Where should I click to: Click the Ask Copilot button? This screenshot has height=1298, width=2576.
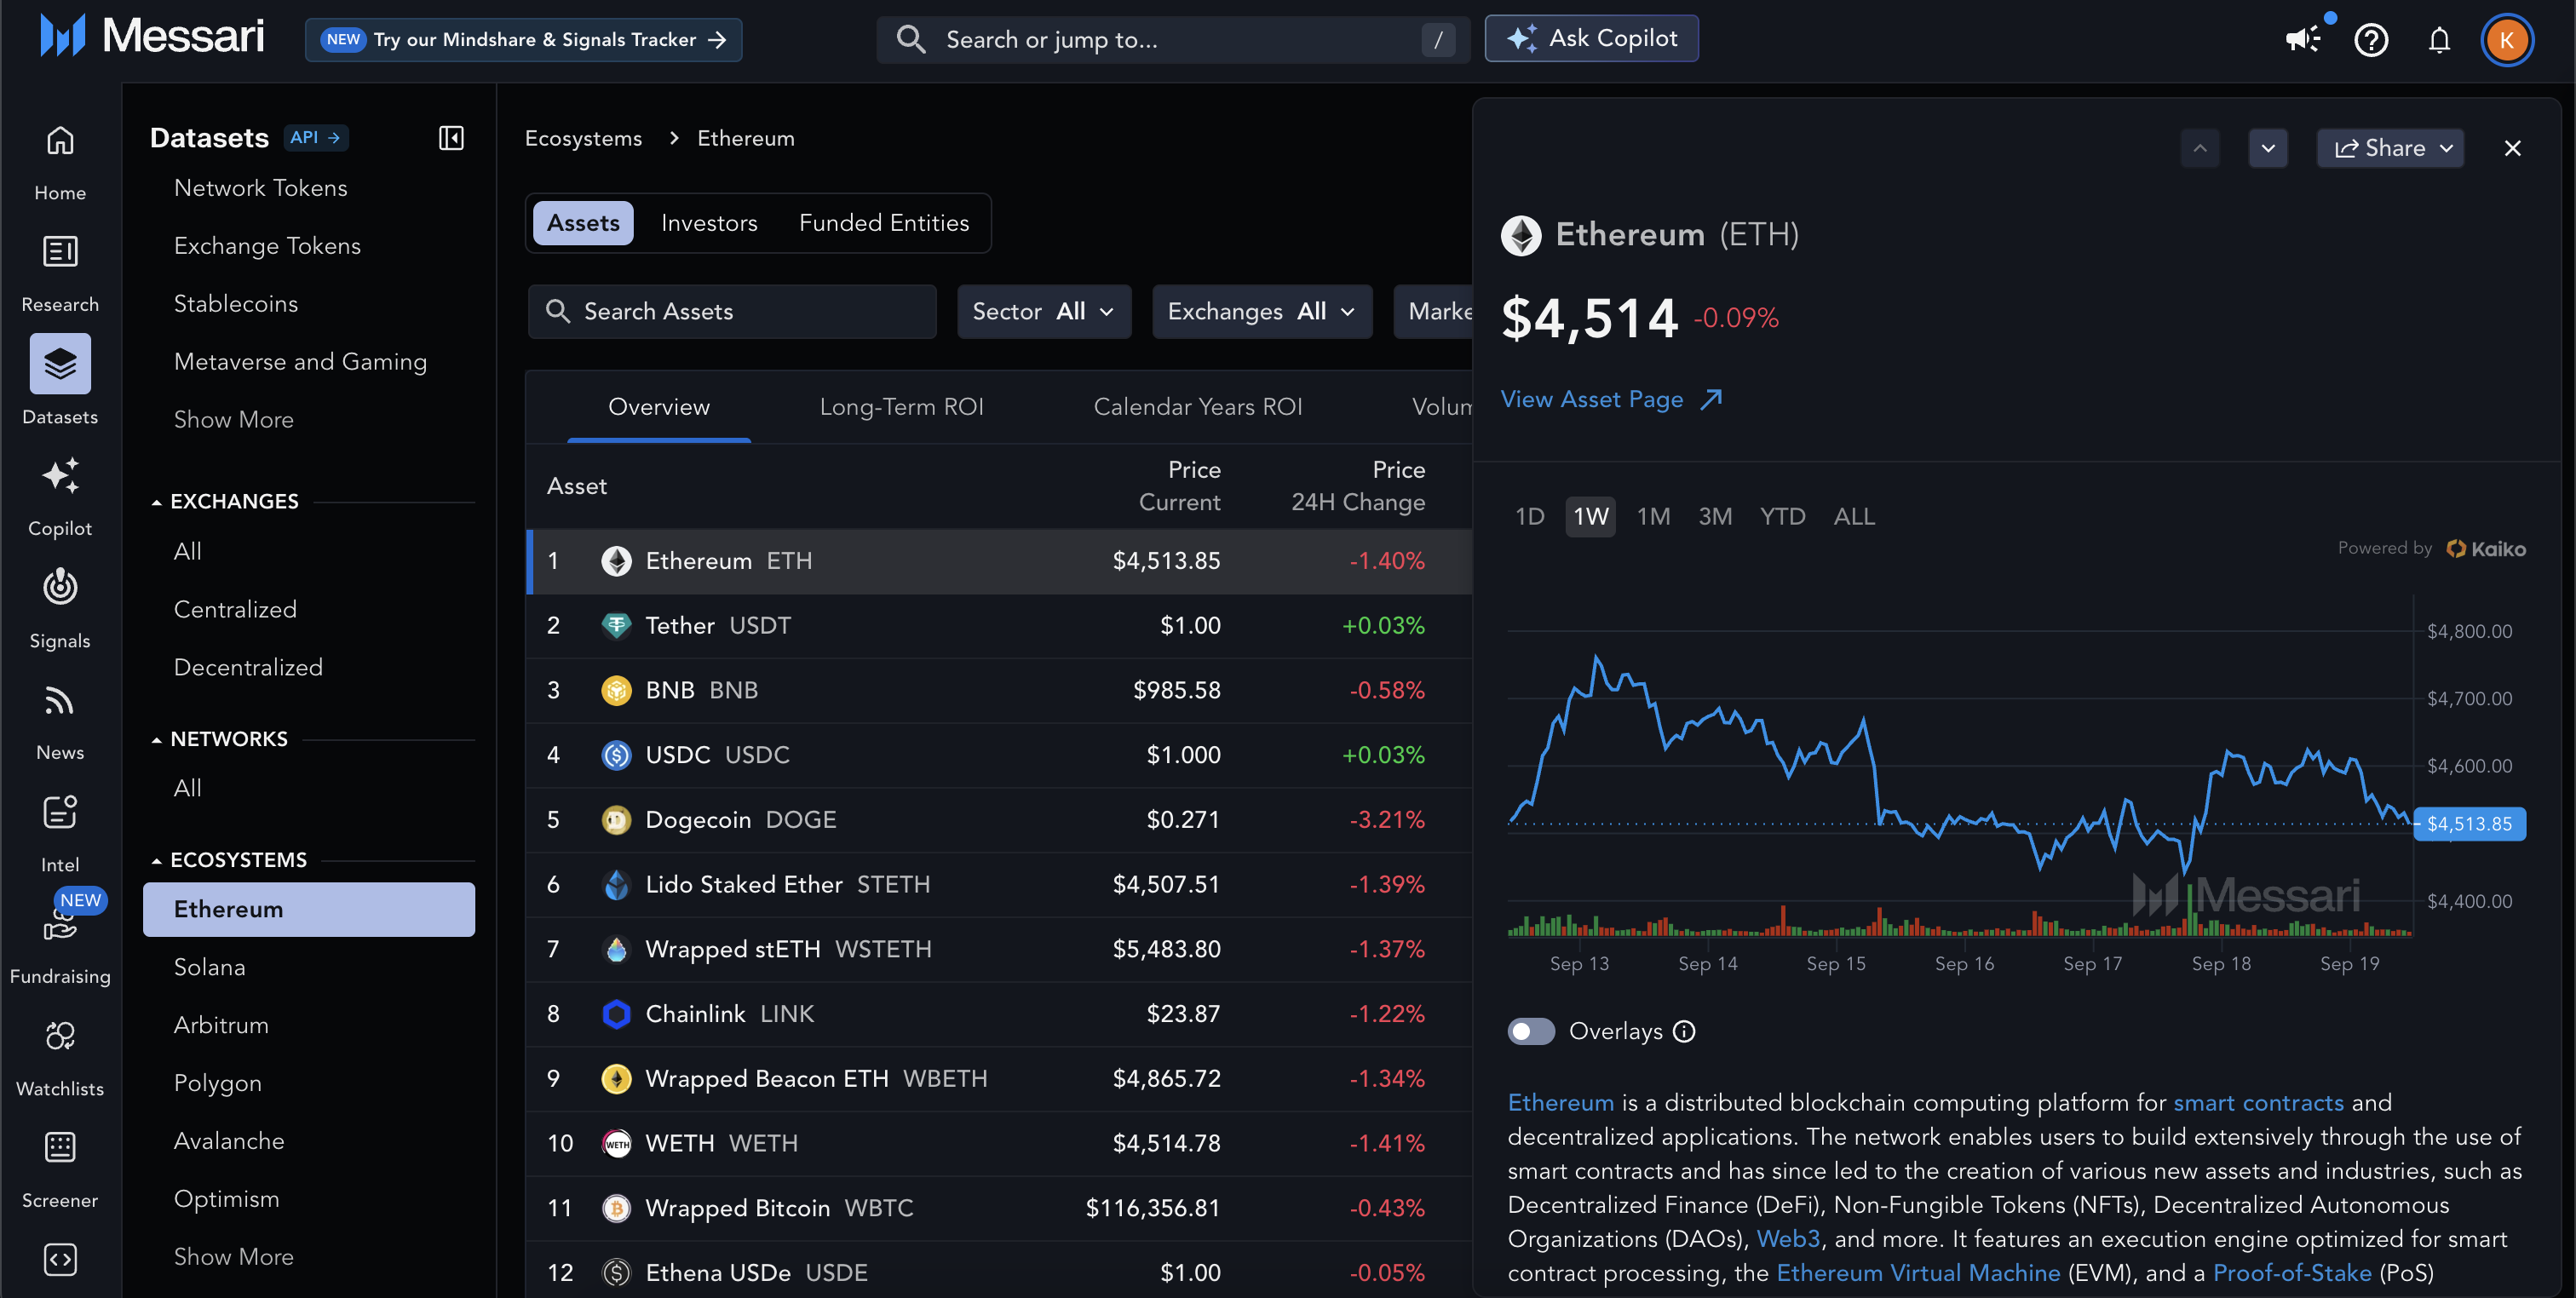[1591, 38]
